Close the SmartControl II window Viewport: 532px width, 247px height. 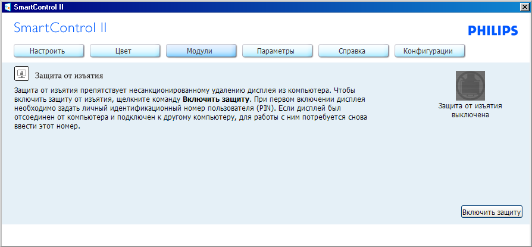[x=525, y=7]
